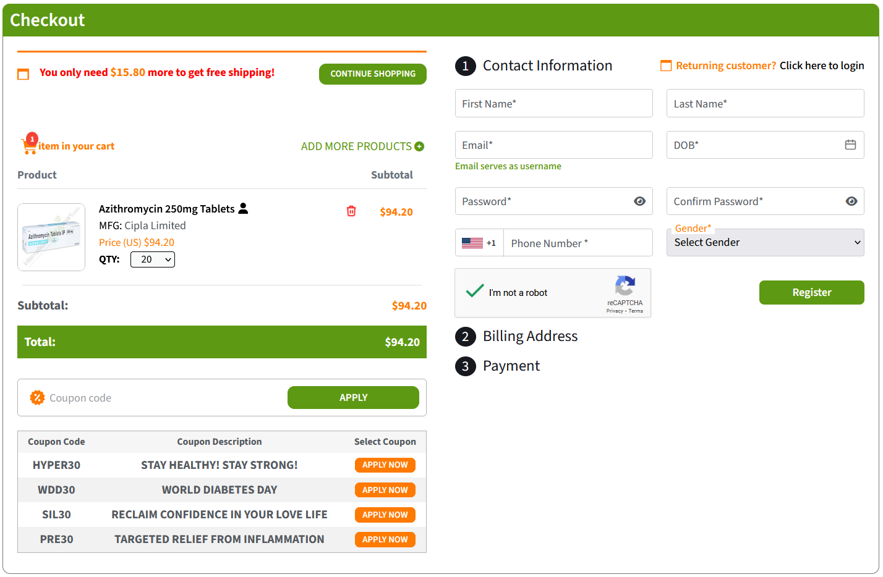Screen dimensions: 883x577
Task: Click here to login as returning customer
Action: tap(822, 65)
